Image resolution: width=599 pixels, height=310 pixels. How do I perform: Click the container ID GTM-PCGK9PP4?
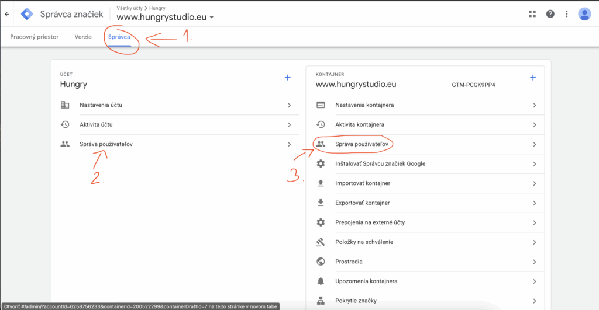(x=473, y=85)
